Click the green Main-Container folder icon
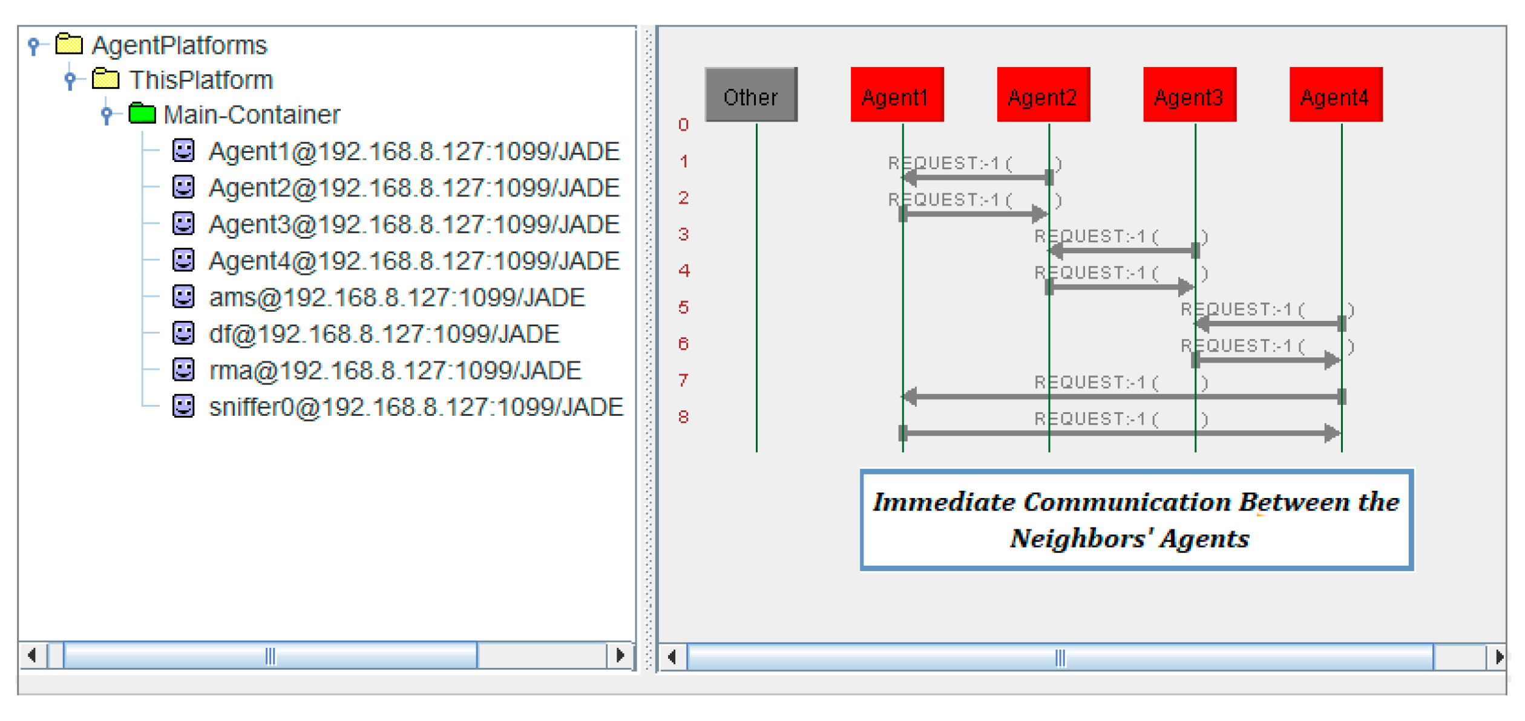This screenshot has height=721, width=1525. pyautogui.click(x=142, y=114)
